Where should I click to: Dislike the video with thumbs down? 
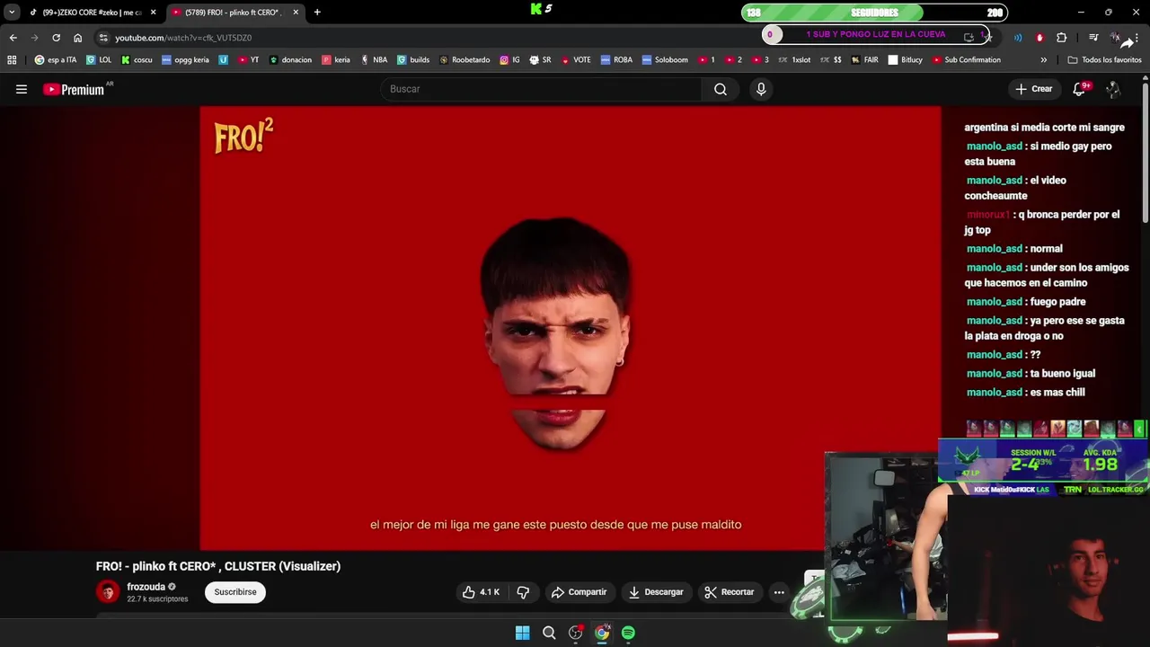523,592
